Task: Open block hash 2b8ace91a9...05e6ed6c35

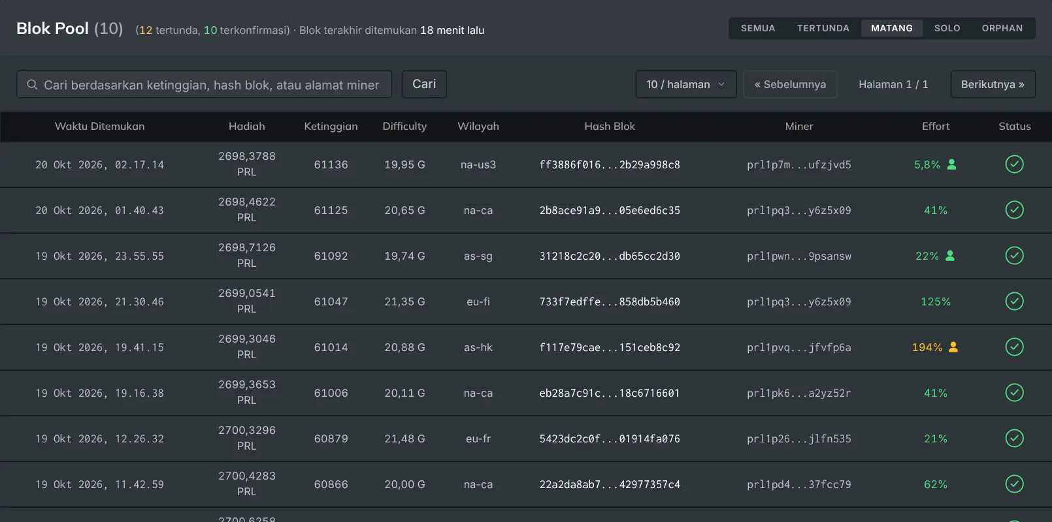Action: coord(610,211)
